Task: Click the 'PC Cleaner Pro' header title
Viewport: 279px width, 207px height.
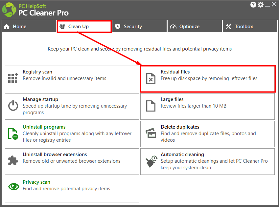Action: [43, 13]
